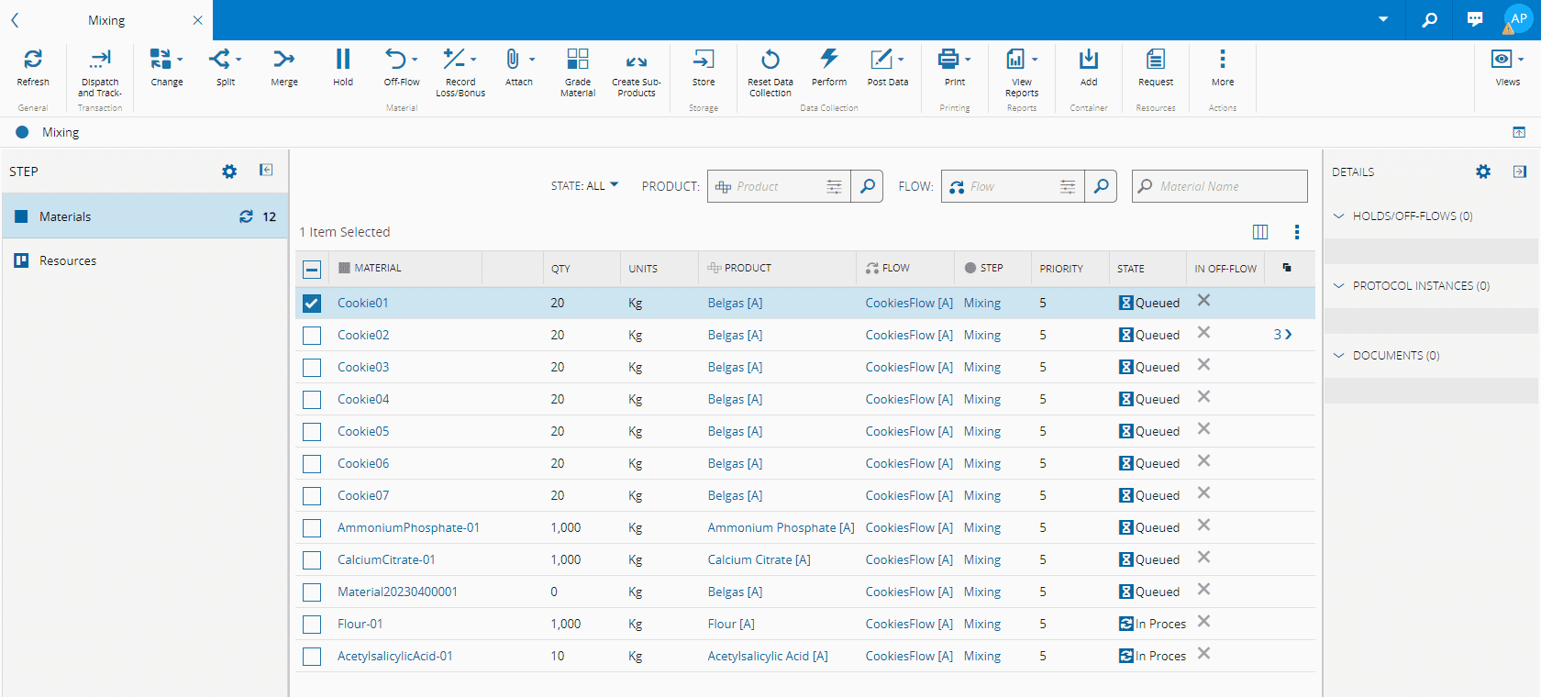Open the STATE: ALL filter dropdown
This screenshot has width=1541, height=697.
584,186
